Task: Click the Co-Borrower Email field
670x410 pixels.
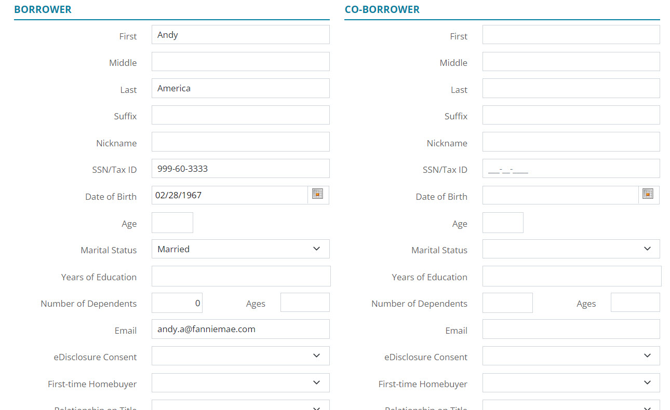Action: [x=571, y=329]
